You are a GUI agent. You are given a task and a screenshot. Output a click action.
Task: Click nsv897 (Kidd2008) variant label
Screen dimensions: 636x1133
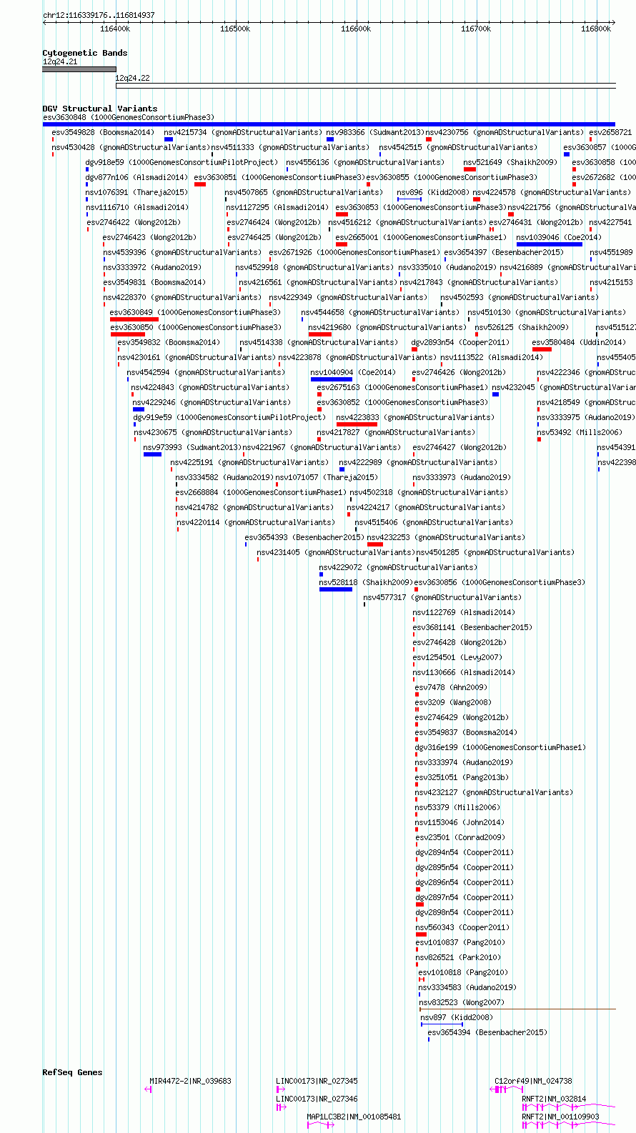pos(457,1017)
